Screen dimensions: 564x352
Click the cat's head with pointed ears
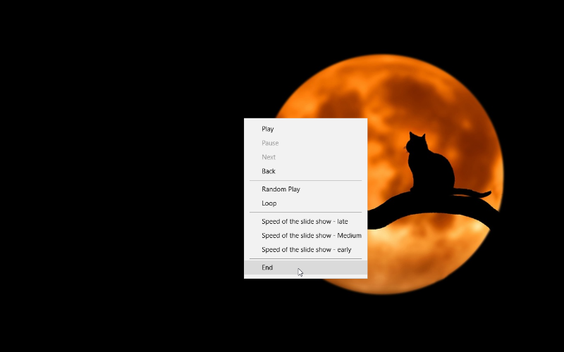click(416, 143)
